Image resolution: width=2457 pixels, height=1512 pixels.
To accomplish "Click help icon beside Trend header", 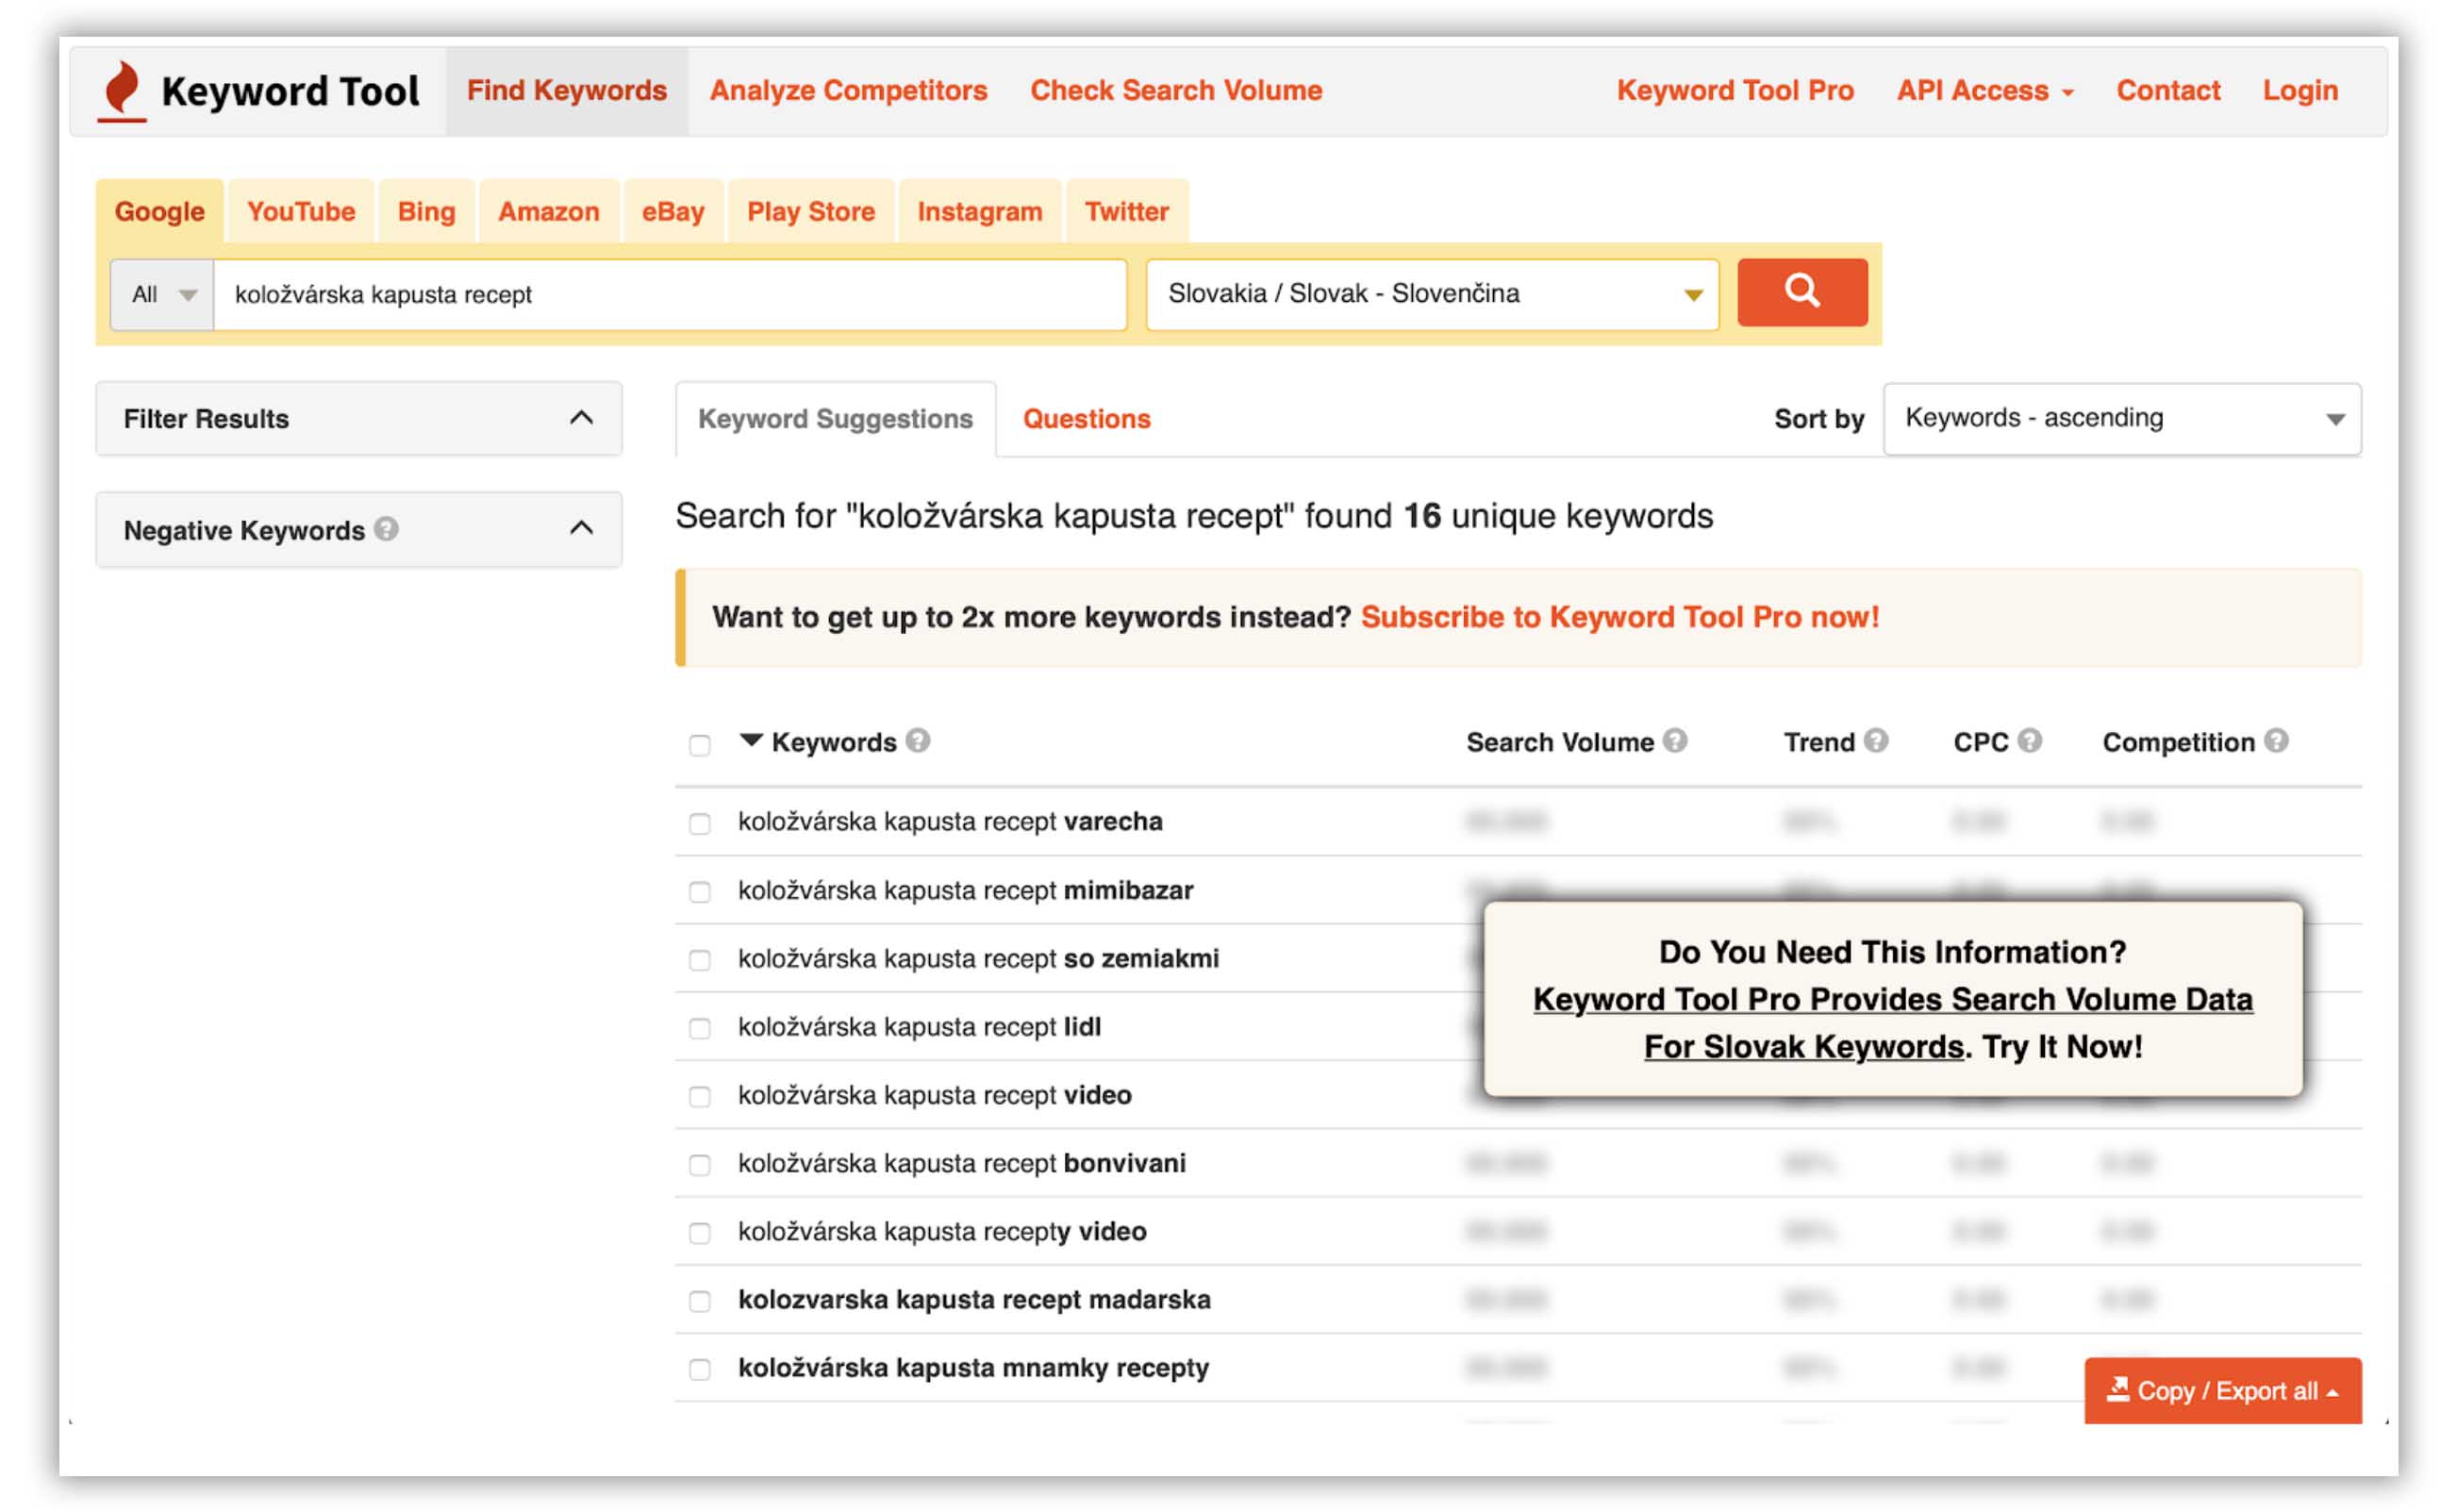I will 1876,741.
